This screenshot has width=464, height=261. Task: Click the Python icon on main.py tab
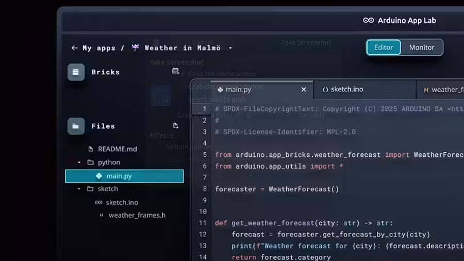[x=221, y=90]
